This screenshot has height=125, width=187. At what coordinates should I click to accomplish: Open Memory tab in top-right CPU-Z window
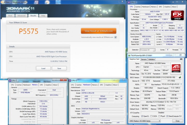pyautogui.click(x=154, y=7)
